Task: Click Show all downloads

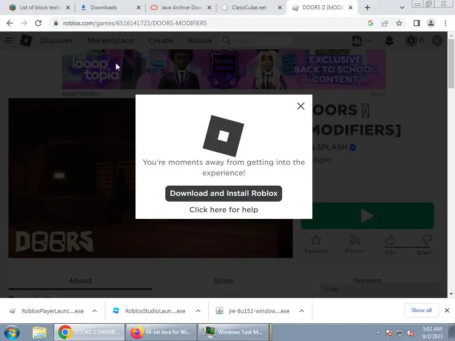Action: tap(421, 310)
